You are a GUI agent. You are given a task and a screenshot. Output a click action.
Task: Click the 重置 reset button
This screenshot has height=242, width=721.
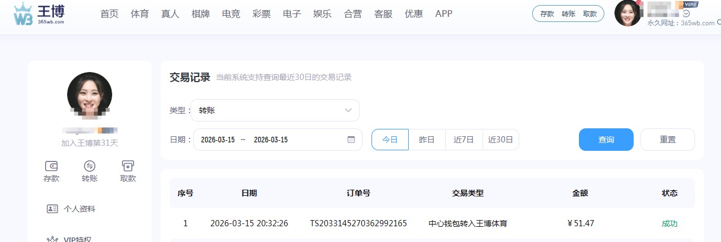point(667,140)
